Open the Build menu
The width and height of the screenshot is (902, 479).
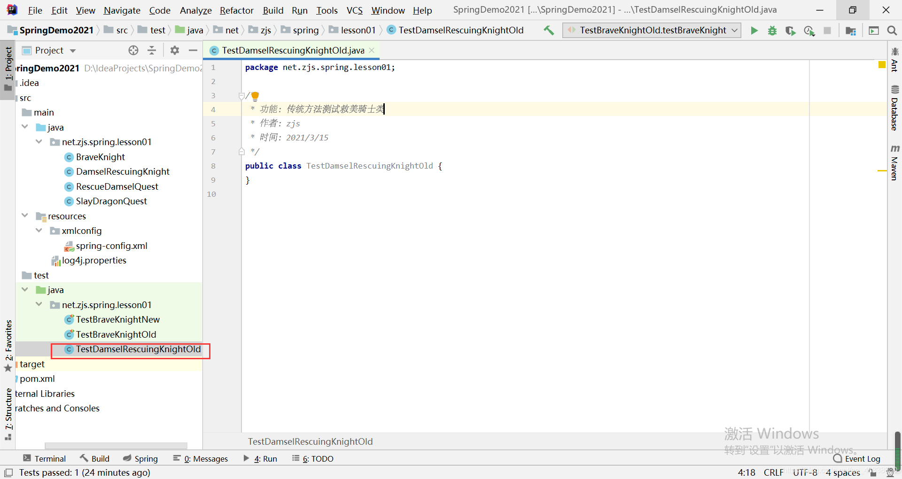pyautogui.click(x=273, y=10)
